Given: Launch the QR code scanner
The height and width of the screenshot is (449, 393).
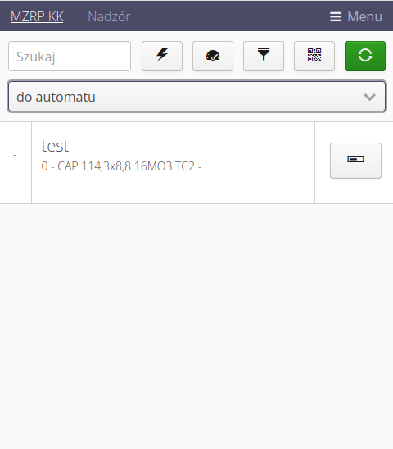Looking at the screenshot, I should point(314,56).
